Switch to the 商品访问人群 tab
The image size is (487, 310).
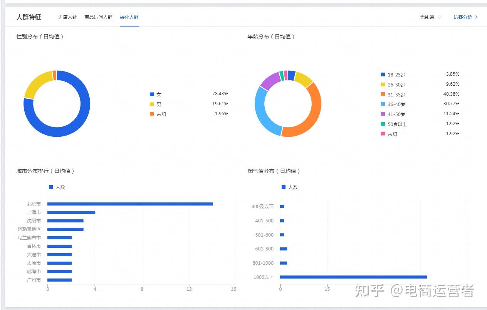(98, 17)
